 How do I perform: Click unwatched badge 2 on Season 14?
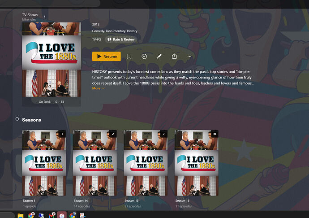pos(113,134)
